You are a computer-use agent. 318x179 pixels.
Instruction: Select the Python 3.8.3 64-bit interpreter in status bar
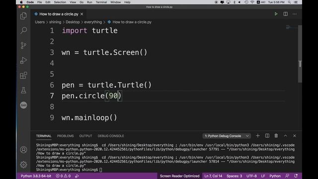click(36, 176)
